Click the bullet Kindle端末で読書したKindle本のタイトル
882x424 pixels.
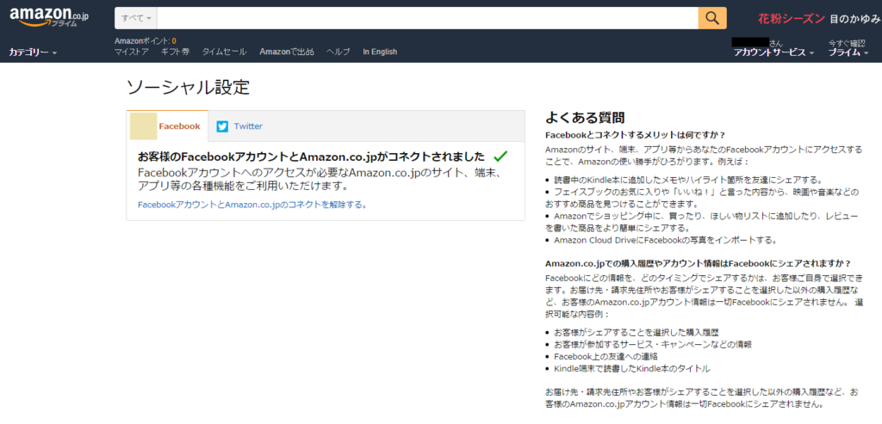pos(632,369)
